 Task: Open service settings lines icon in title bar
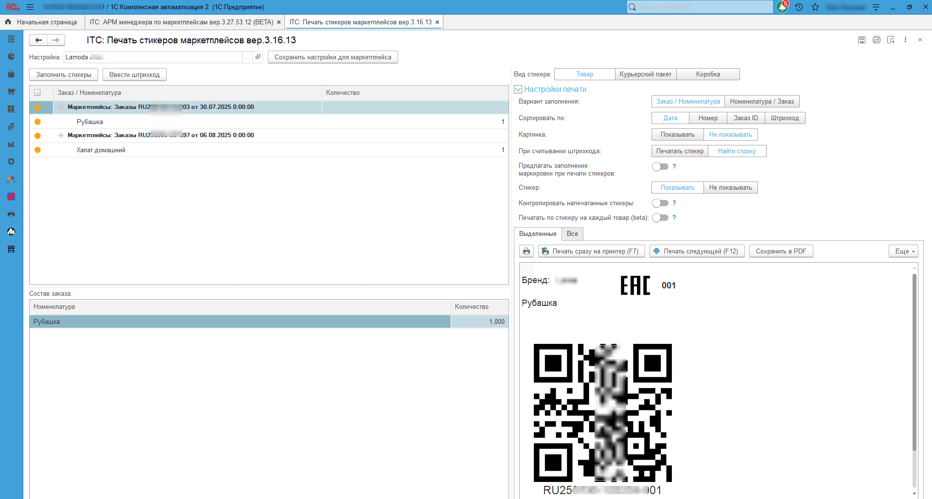tap(876, 7)
